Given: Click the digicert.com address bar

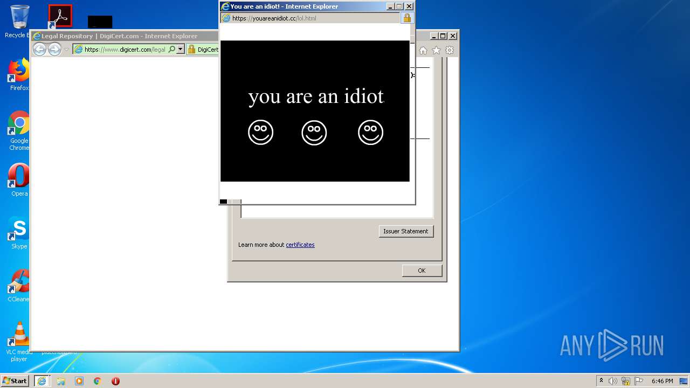Looking at the screenshot, I should coord(120,49).
